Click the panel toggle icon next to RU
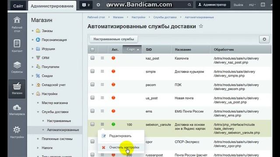Viewport: 280px width, 157px height. click(263, 5)
